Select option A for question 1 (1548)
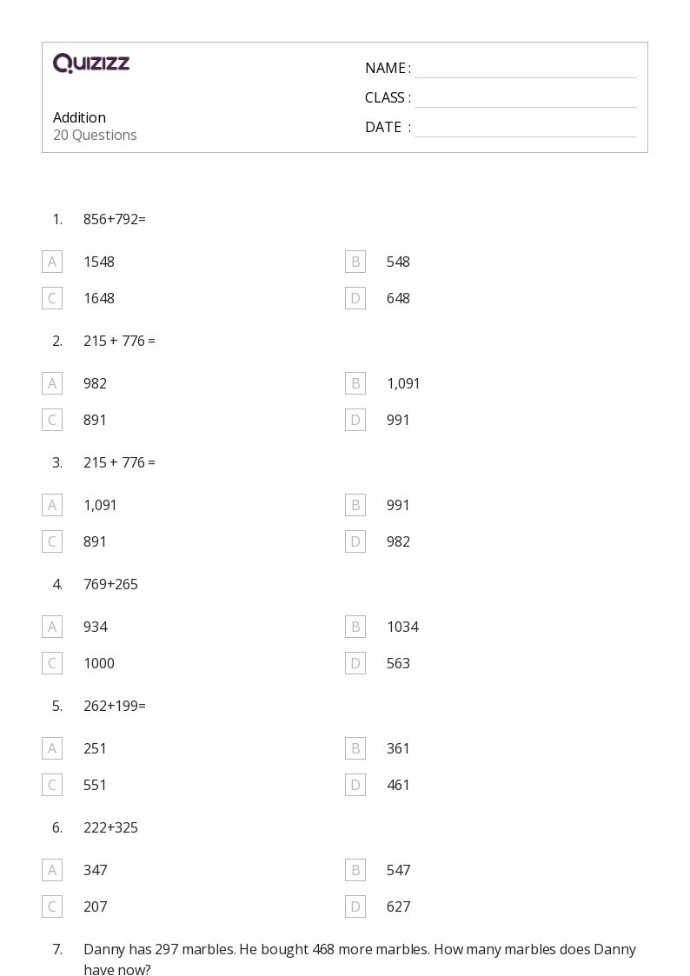This screenshot has height=976, width=690. click(52, 262)
